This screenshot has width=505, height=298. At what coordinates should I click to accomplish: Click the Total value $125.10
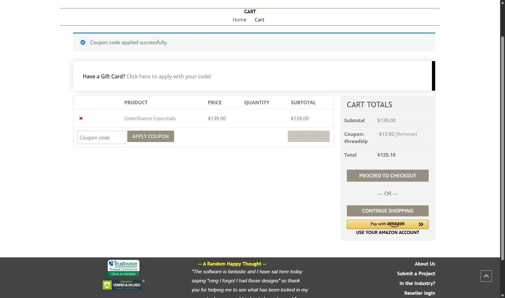[386, 155]
